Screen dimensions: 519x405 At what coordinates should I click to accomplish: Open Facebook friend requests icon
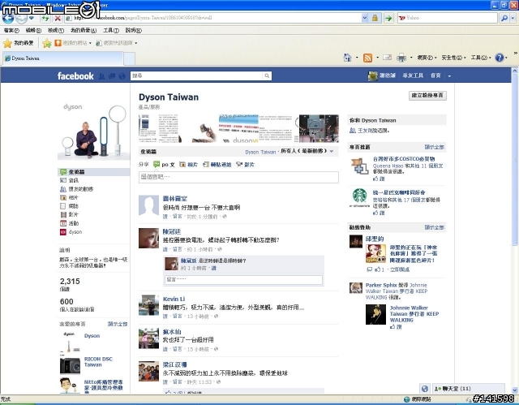(101, 76)
